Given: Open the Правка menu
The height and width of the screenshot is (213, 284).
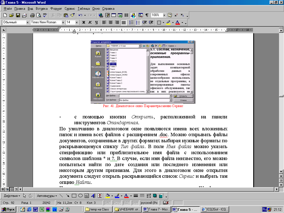Looking at the screenshot, I should click(x=20, y=9).
